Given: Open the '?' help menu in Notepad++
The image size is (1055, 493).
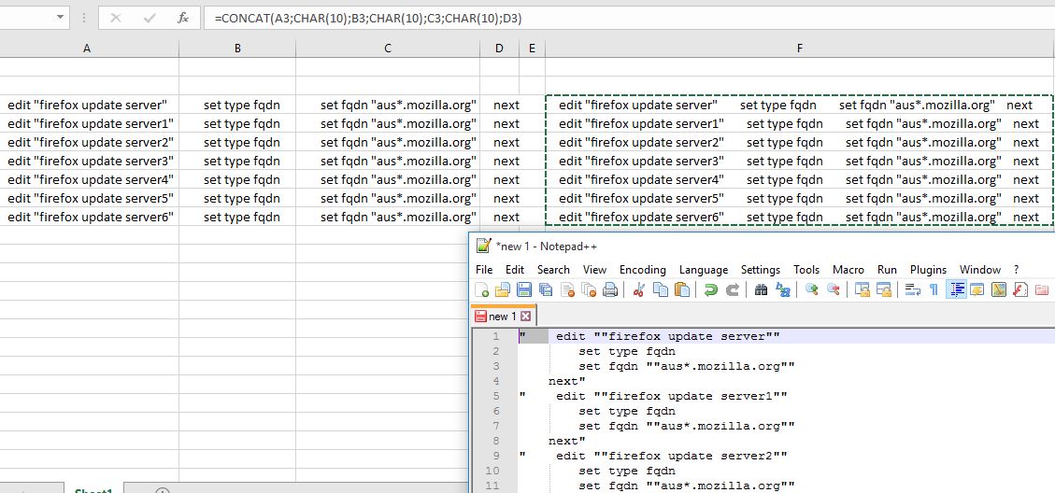Looking at the screenshot, I should pyautogui.click(x=1017, y=270).
